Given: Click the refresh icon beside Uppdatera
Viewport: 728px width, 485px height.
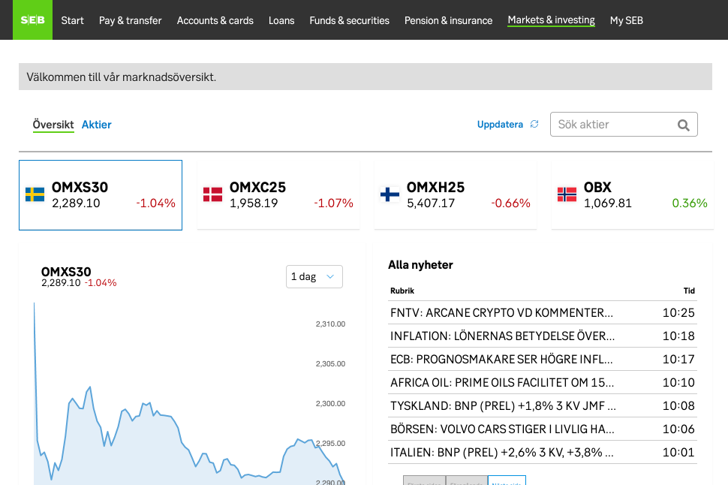Looking at the screenshot, I should click(534, 124).
